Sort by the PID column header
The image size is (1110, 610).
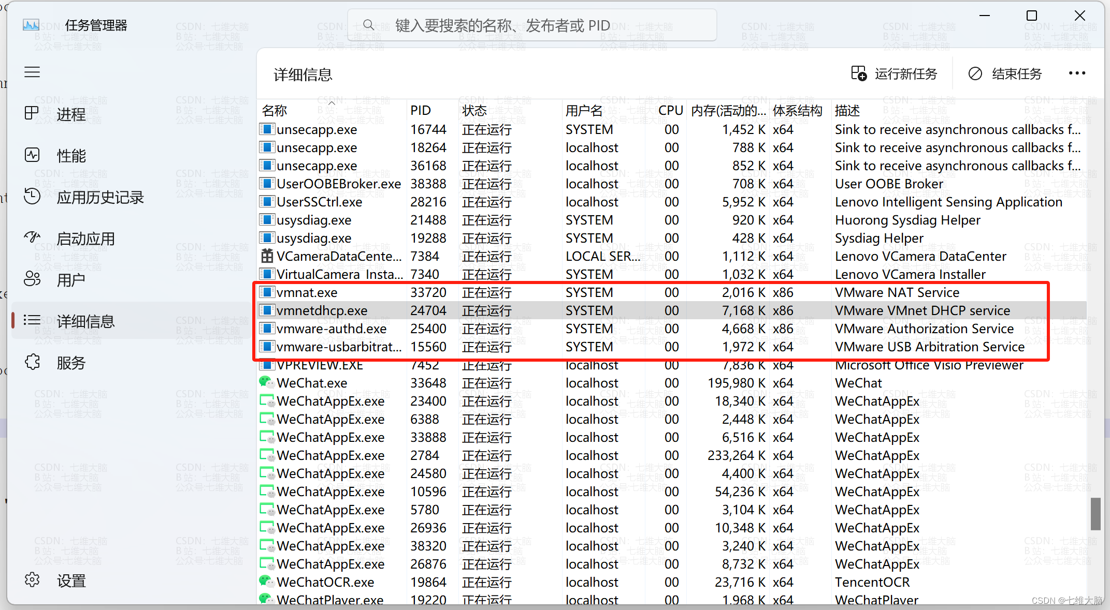(421, 110)
